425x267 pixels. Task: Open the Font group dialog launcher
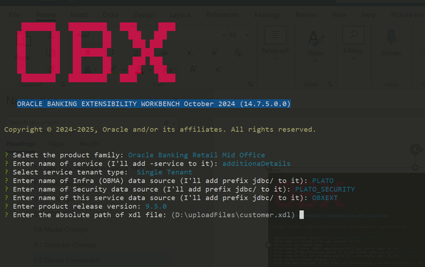[250, 85]
